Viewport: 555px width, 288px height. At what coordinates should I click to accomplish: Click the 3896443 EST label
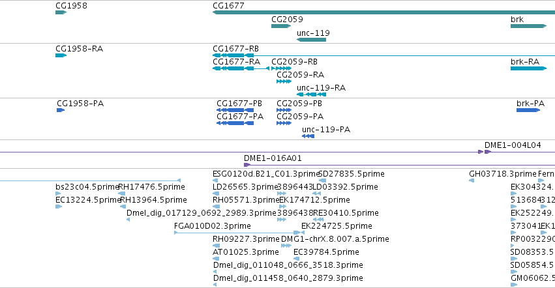pyautogui.click(x=295, y=187)
